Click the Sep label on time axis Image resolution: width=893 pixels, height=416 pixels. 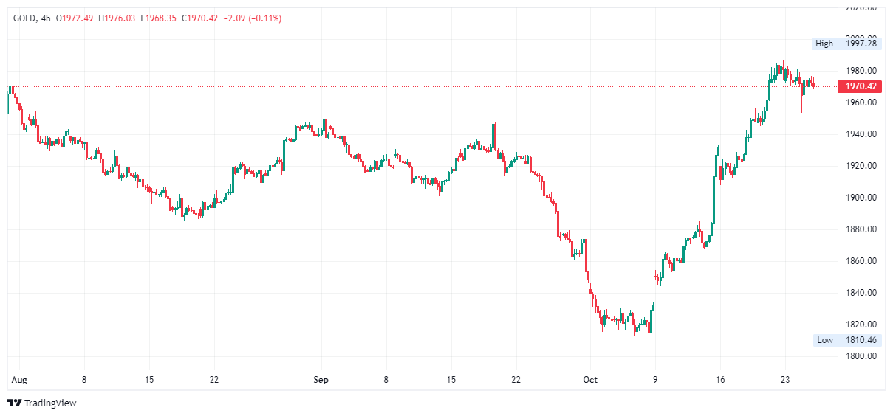click(x=321, y=380)
